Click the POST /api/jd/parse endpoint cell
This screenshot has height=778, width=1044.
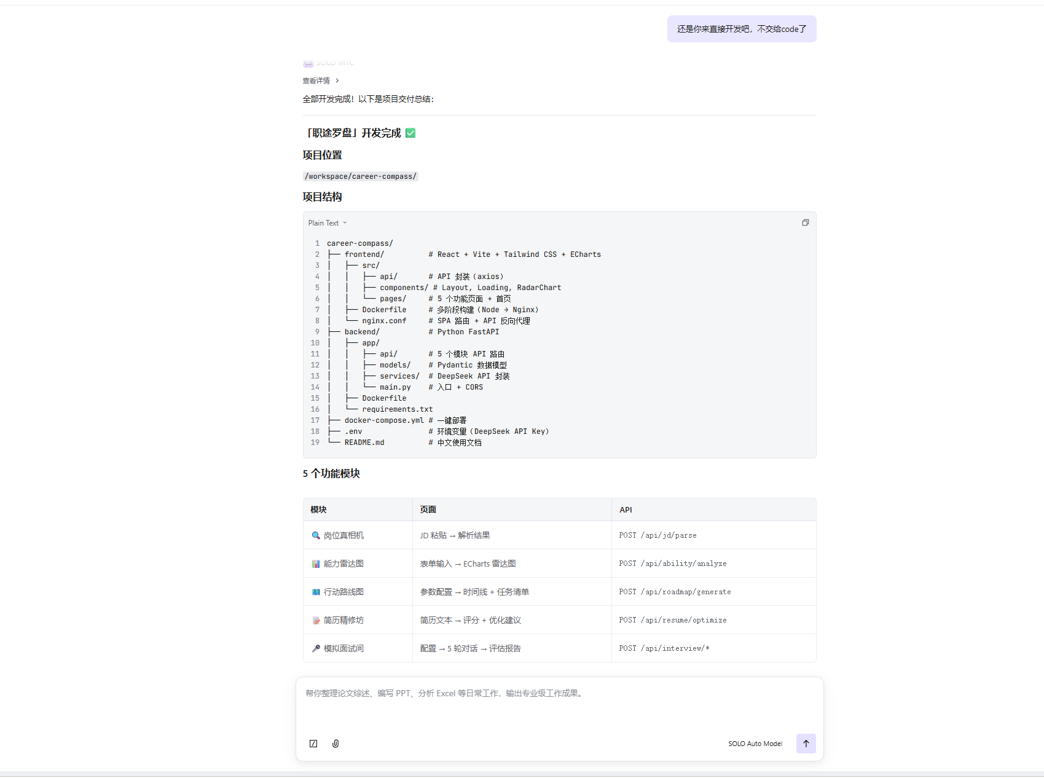tap(657, 535)
